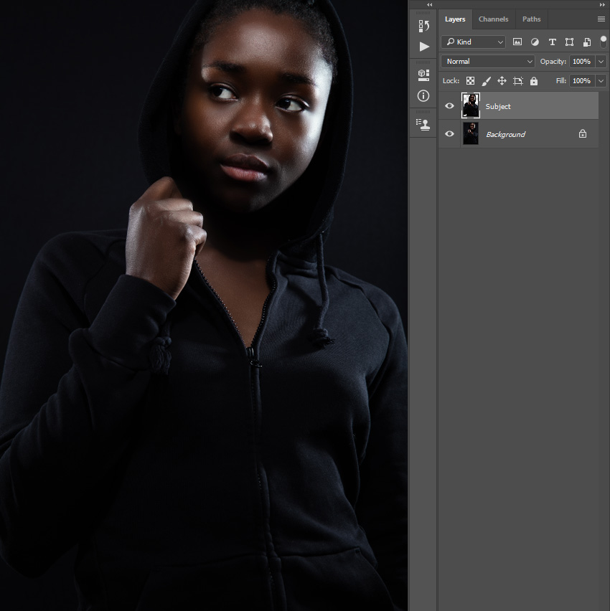Open the Clone Source panel icon
The width and height of the screenshot is (610, 611).
pos(423,123)
